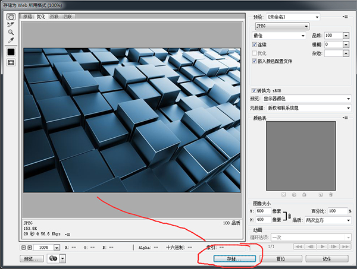Open the 循环选项 looping dropdown
This screenshot has height=269, width=357.
point(311,238)
